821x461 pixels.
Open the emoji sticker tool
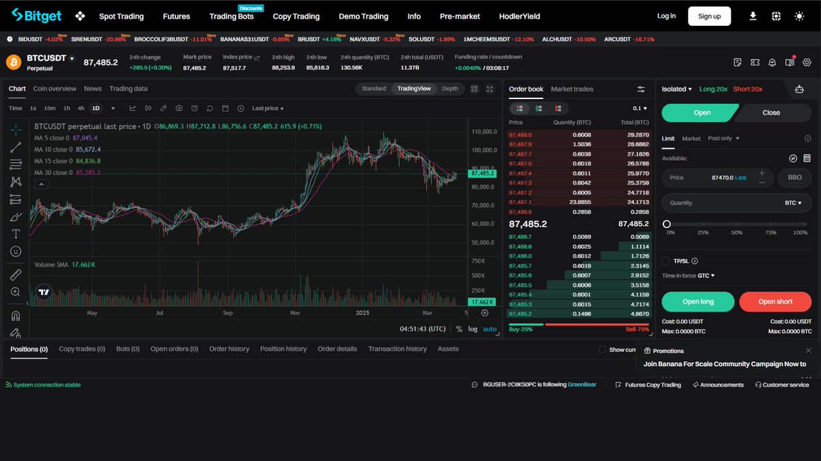click(x=16, y=252)
